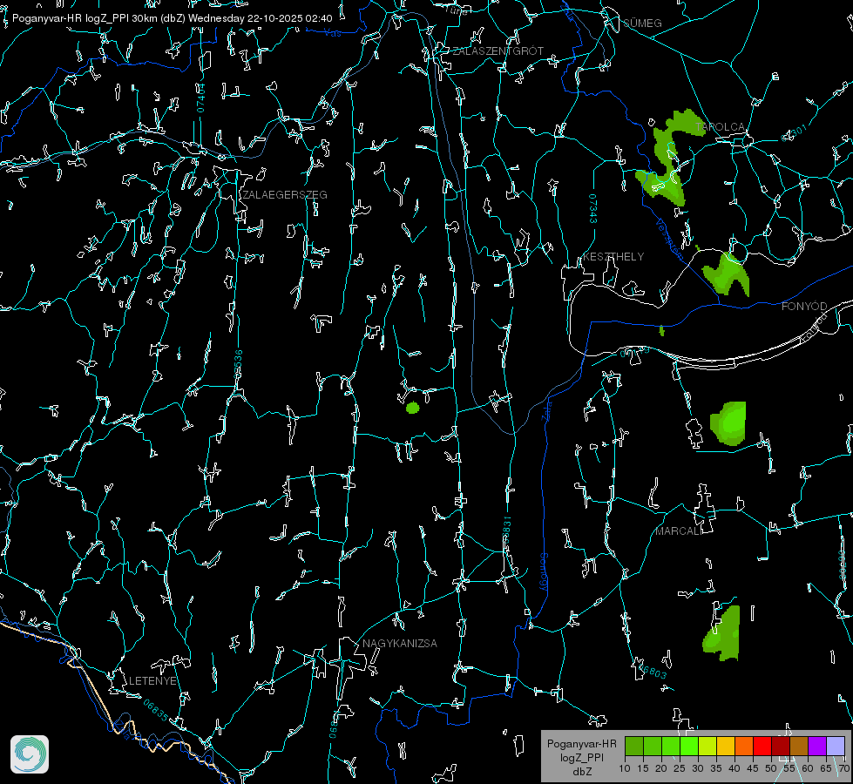Click road number 07401
This screenshot has height=784, width=853.
[200, 98]
